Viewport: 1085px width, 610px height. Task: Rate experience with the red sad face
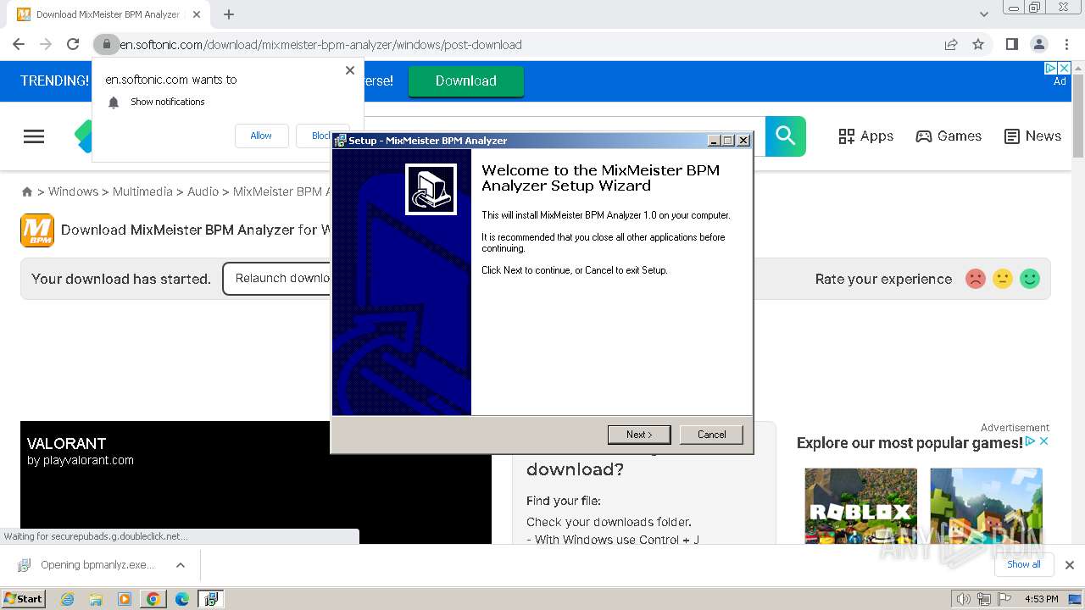coord(976,279)
